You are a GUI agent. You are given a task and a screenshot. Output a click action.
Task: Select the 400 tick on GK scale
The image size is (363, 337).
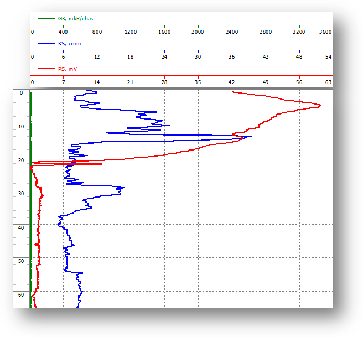tap(63, 32)
